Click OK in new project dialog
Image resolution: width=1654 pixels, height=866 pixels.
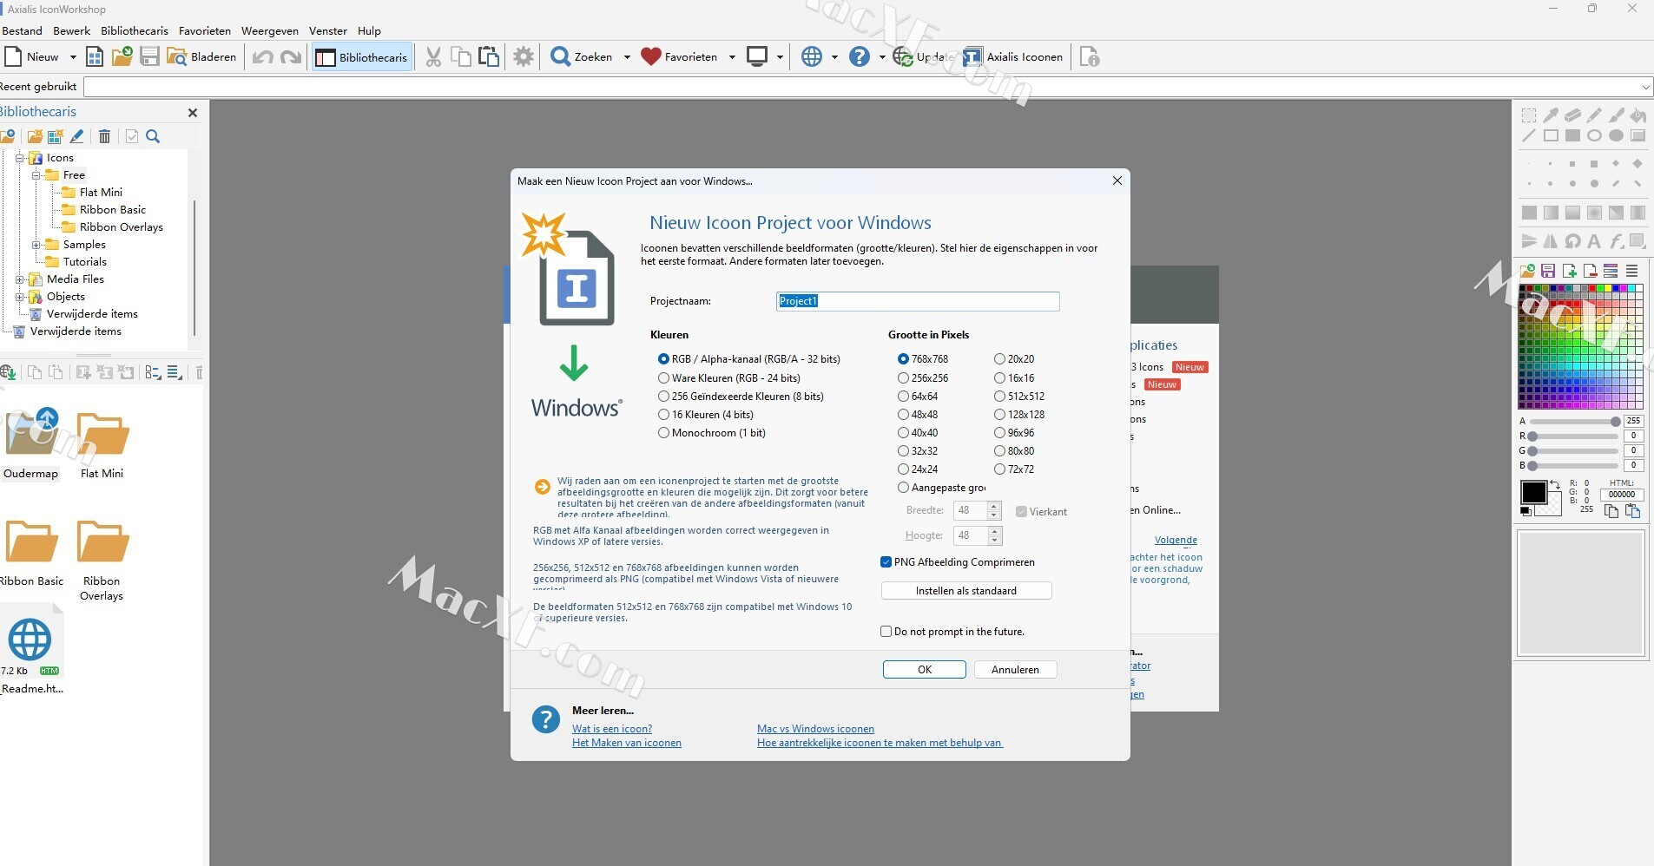coord(925,670)
